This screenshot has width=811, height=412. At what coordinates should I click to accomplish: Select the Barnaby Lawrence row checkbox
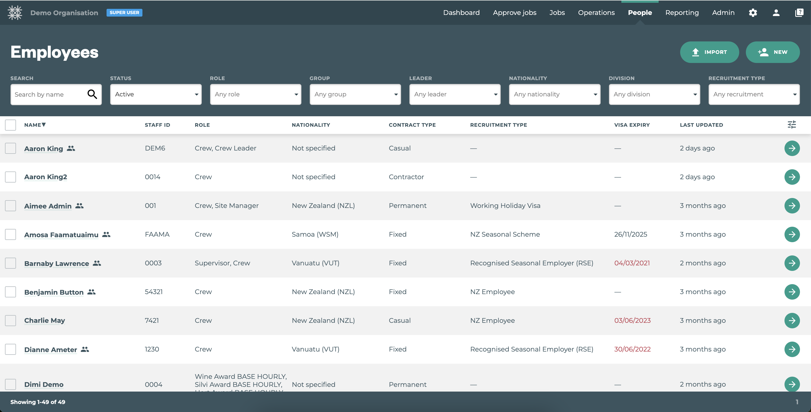[x=10, y=263]
